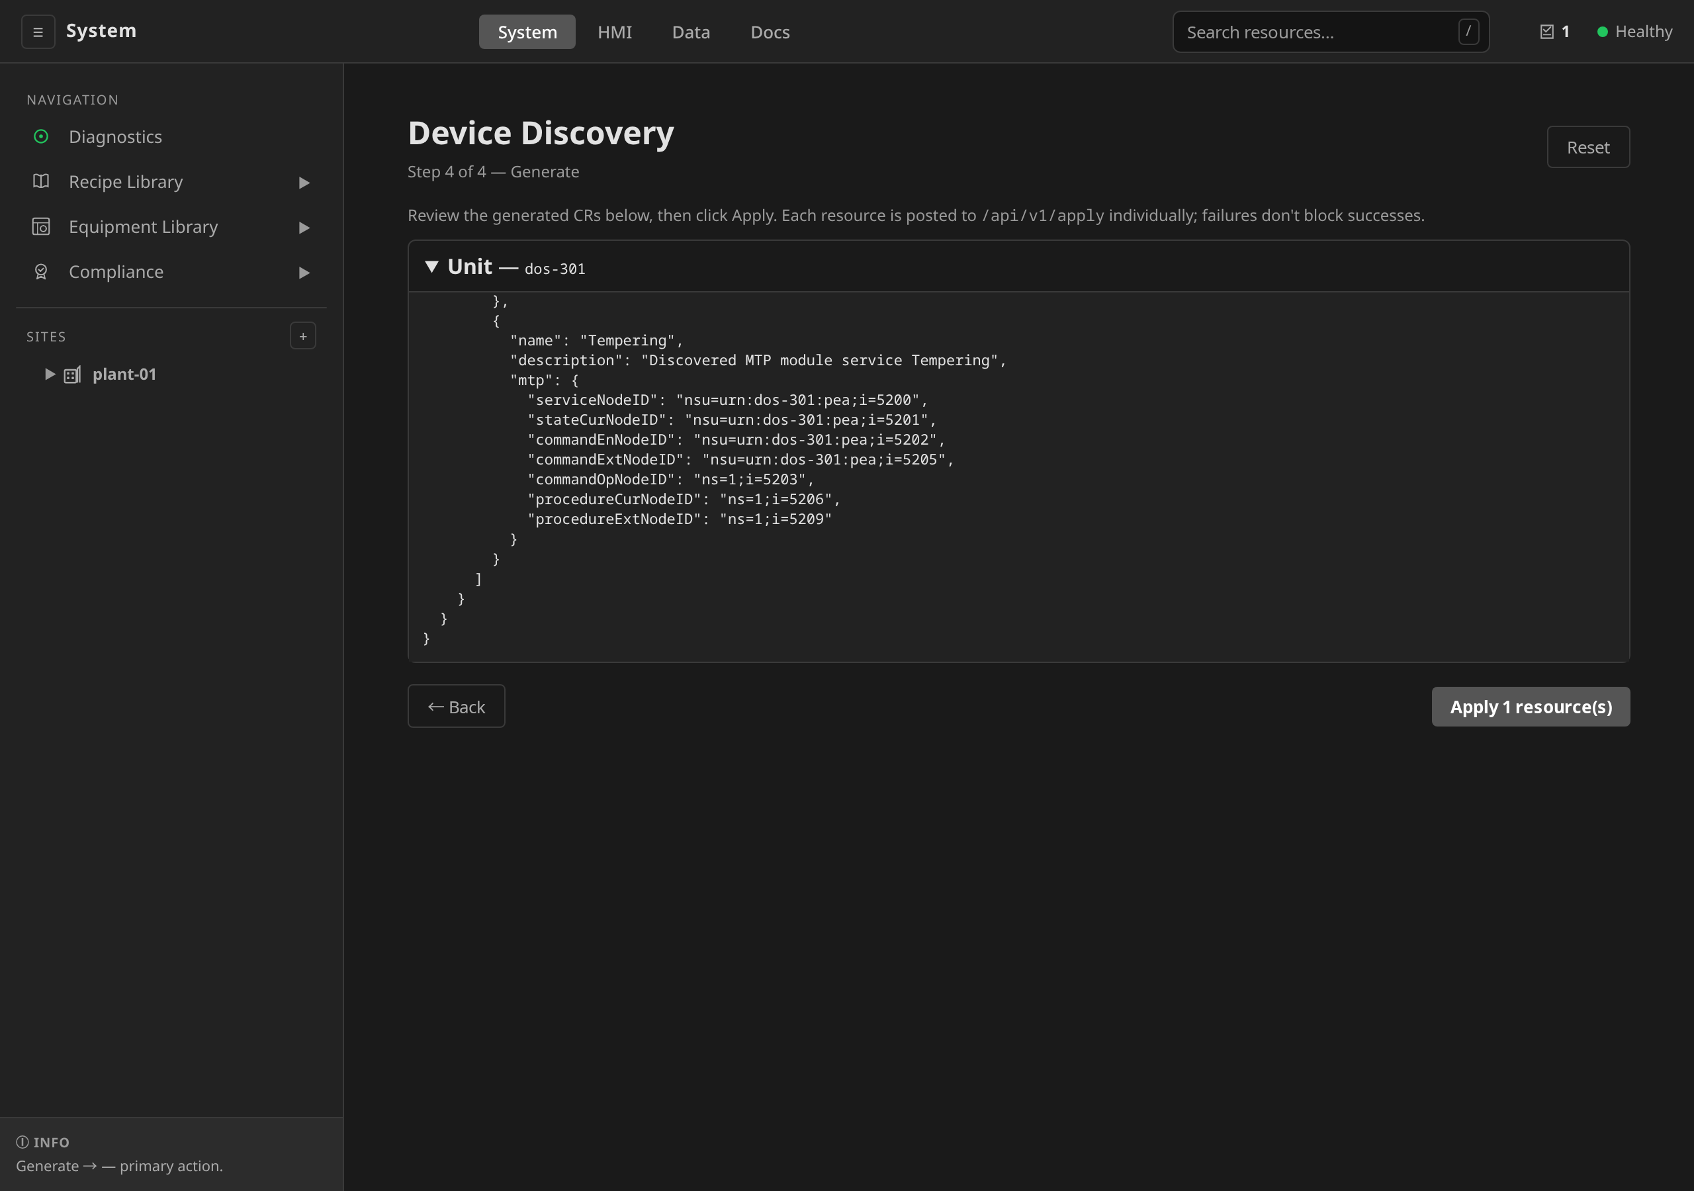
Task: Select the plant-01 site label
Action: click(124, 374)
